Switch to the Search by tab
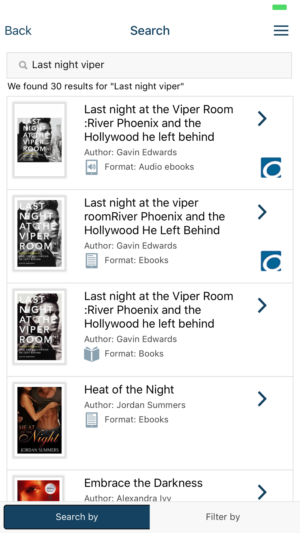Image resolution: width=300 pixels, height=533 pixels. [77, 517]
